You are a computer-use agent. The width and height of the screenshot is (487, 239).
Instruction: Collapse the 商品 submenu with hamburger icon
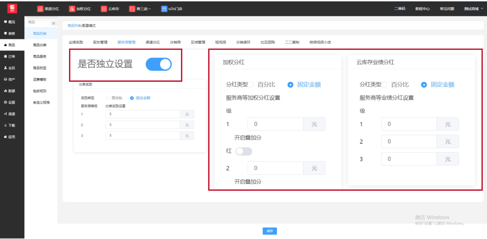point(53,23)
